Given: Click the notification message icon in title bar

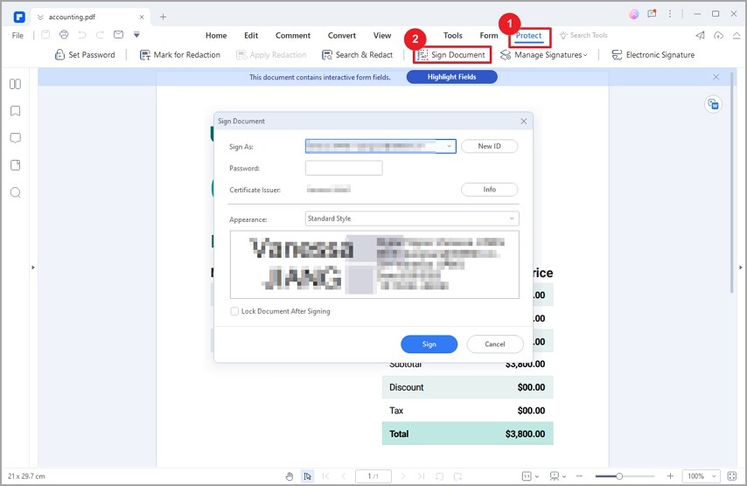Looking at the screenshot, I should (652, 14).
